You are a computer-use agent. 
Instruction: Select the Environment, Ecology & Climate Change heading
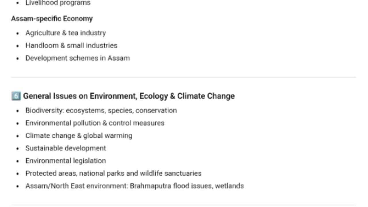coord(129,96)
